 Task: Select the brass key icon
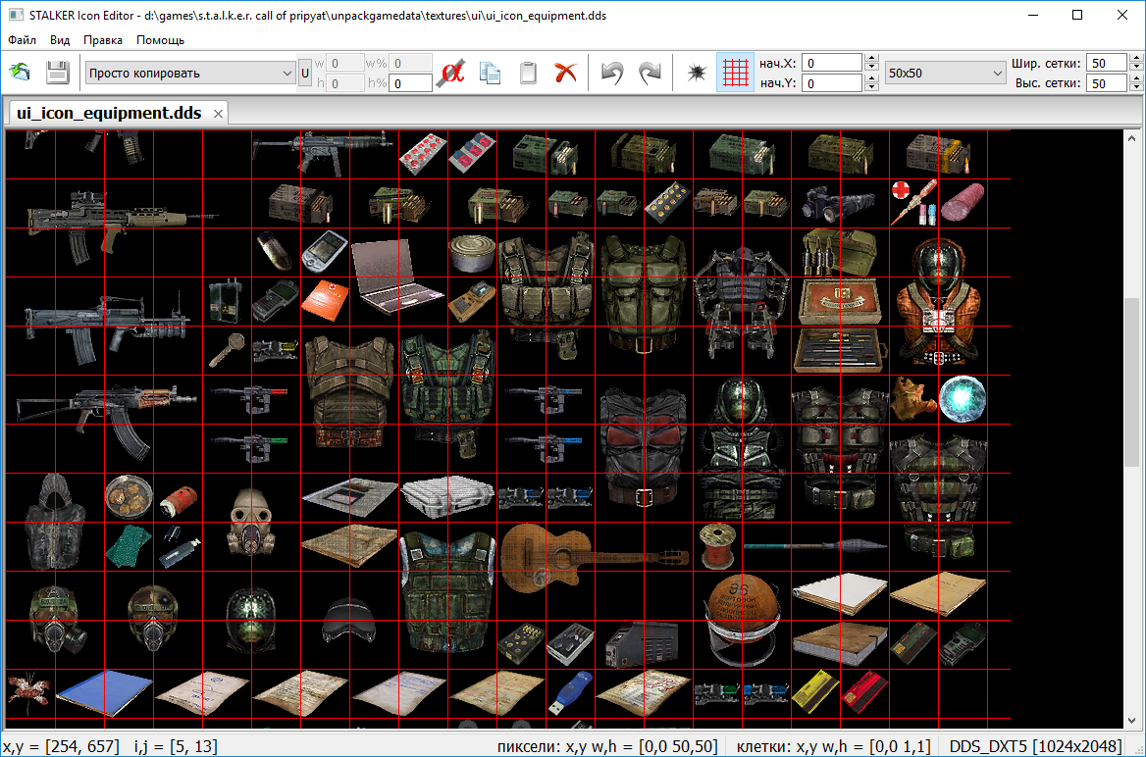point(226,350)
